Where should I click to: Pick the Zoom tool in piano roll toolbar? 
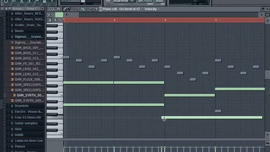point(91,9)
